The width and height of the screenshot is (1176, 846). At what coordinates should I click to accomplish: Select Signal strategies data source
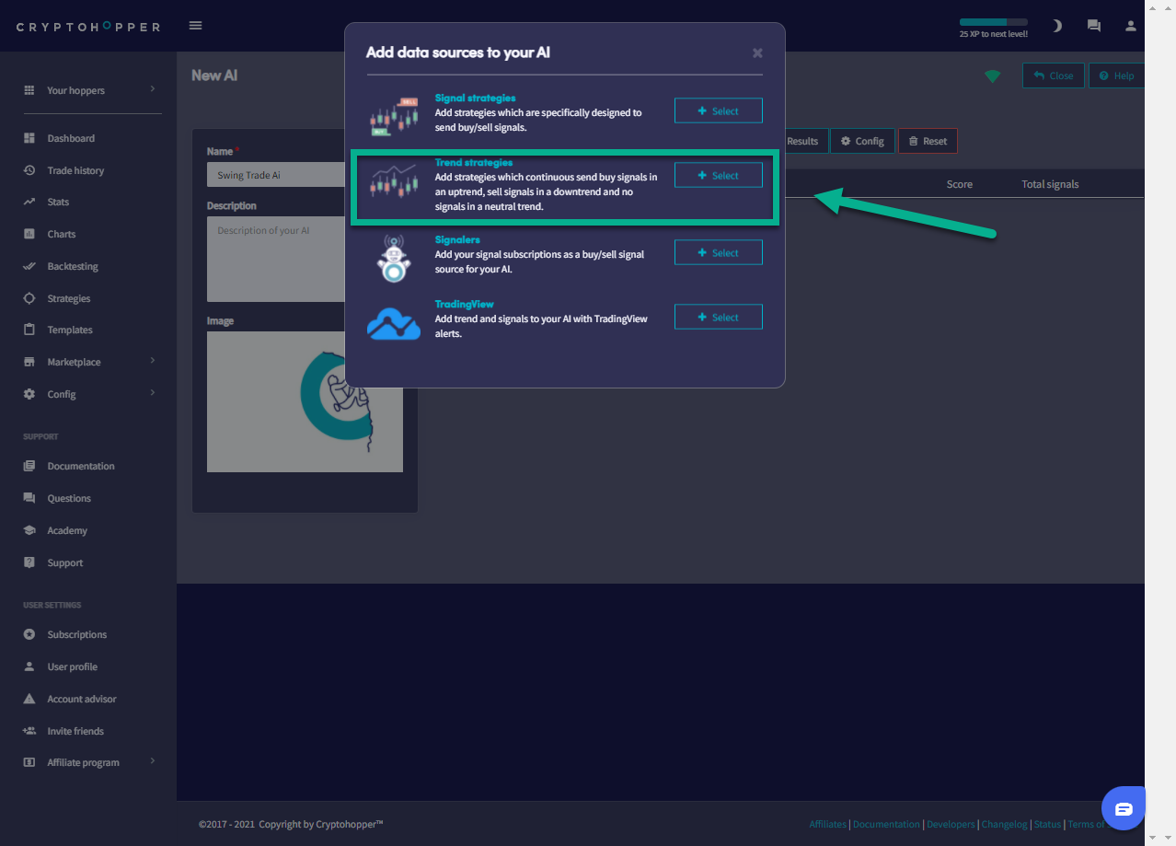[x=718, y=110]
